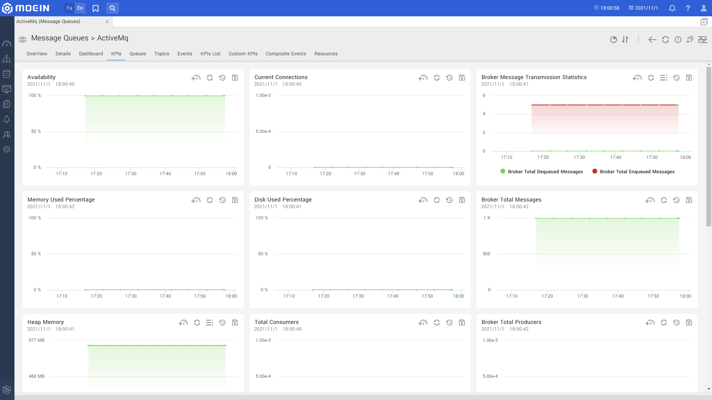Save the Current Connections chart
This screenshot has height=400, width=712.
tap(462, 78)
